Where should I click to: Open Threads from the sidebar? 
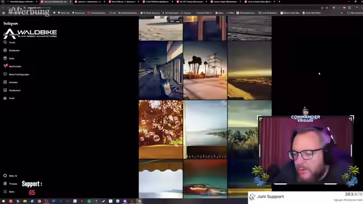pos(10,184)
